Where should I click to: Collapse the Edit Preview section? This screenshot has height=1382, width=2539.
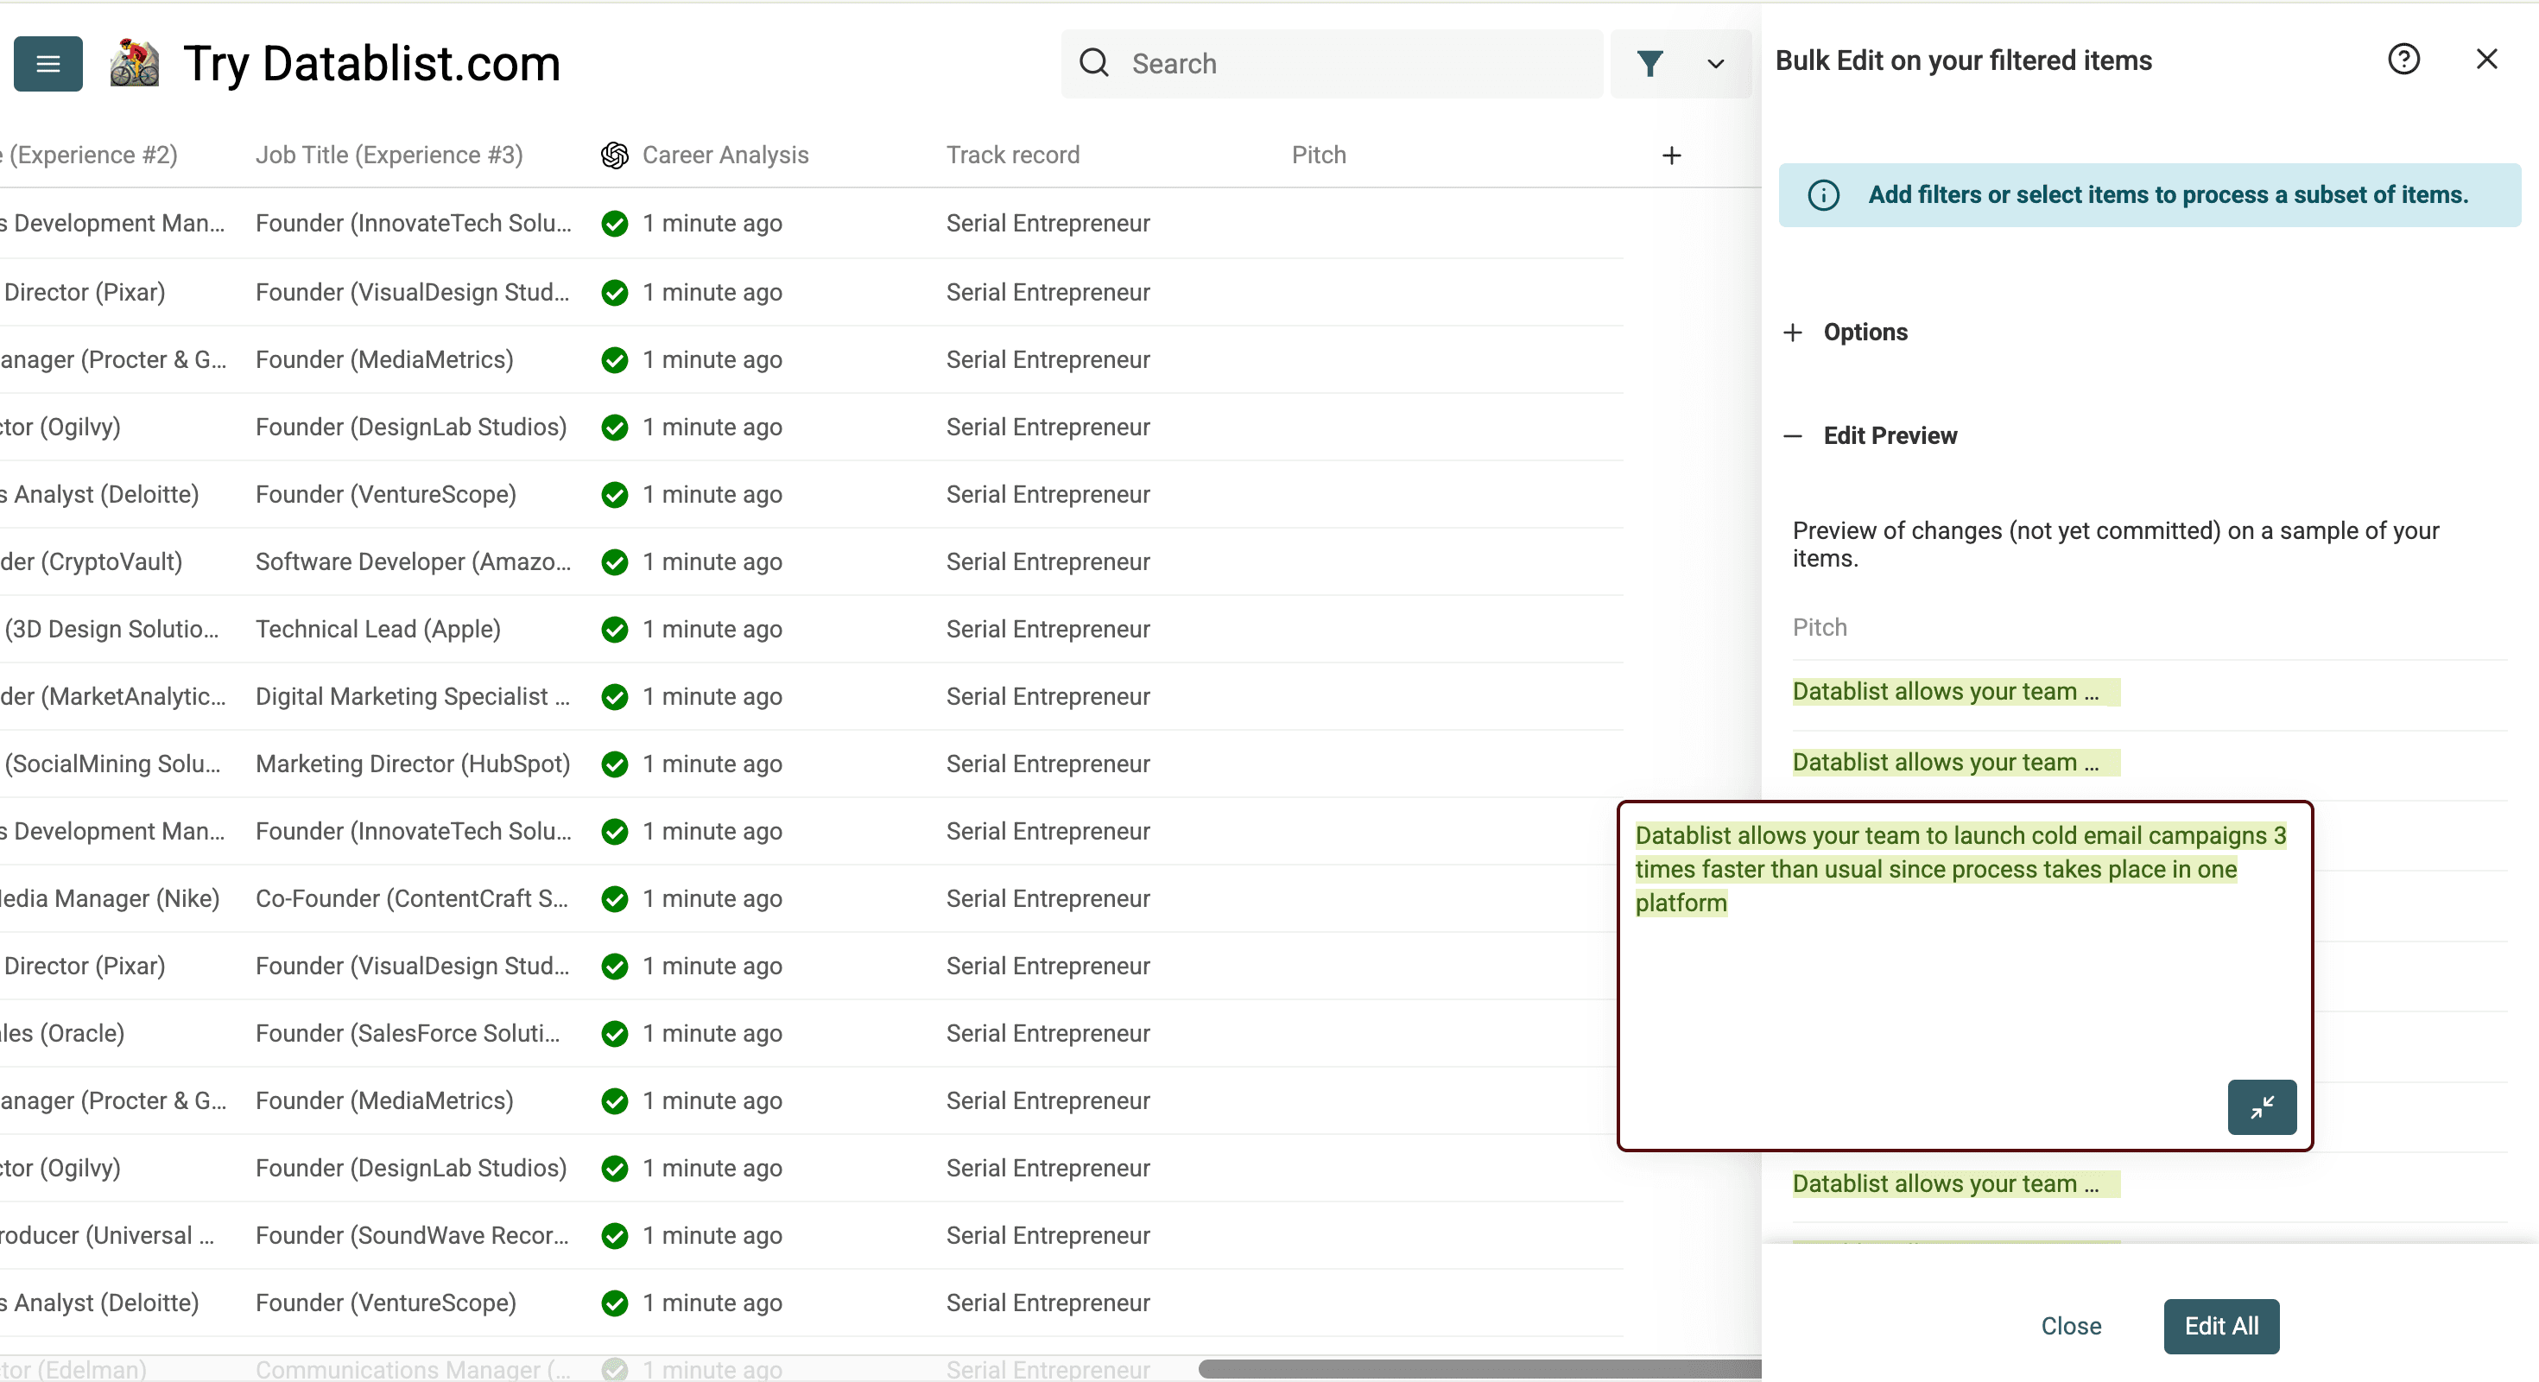(x=1792, y=435)
